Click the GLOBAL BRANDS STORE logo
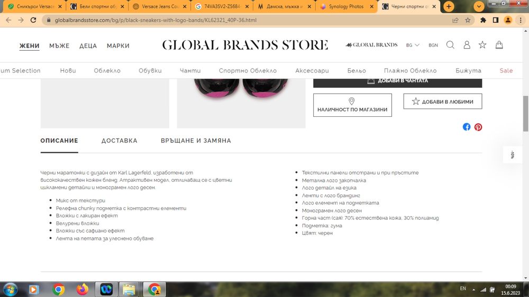Viewport: 529px width, 297px height. coord(245,45)
